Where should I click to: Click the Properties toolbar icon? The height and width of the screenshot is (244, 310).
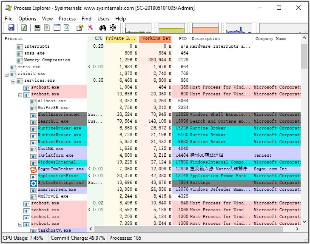point(80,28)
